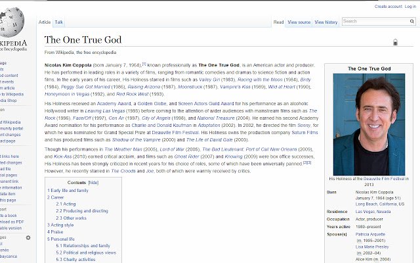
Task: Open the Moonstruck link
Action: pos(190,87)
